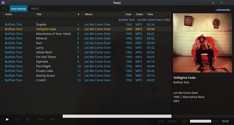Viewport: 234px width, 125px height.
Task: Toggle the playlist panel icon at top left
Action: [5, 8]
